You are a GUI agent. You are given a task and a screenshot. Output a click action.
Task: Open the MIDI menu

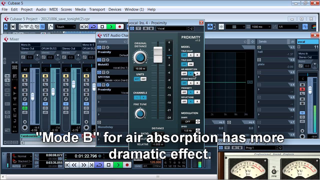(x=53, y=9)
